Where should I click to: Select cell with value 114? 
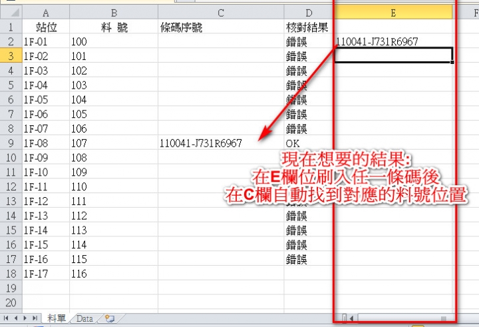[114, 244]
